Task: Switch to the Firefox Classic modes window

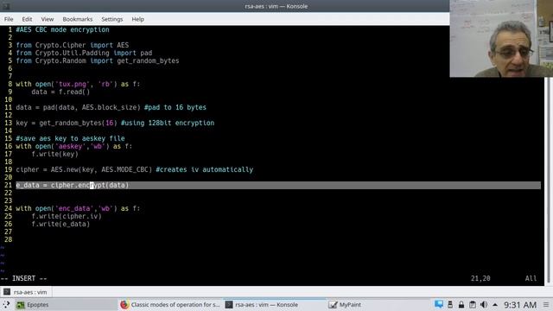Action: pos(170,305)
